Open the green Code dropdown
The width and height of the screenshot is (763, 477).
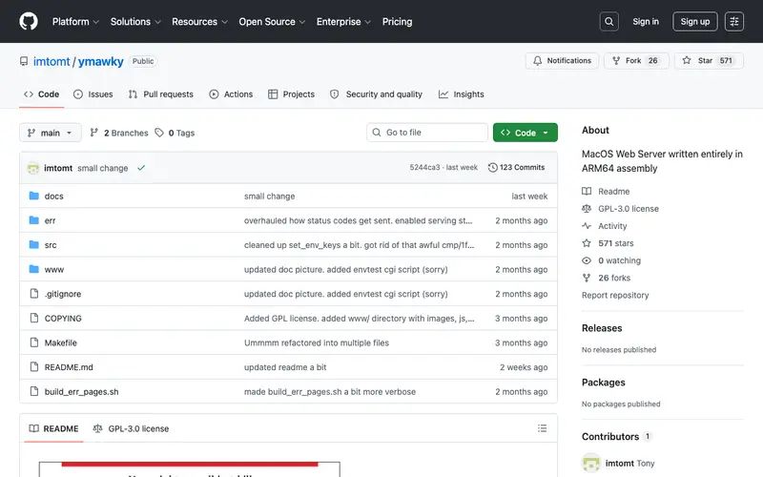tap(526, 133)
